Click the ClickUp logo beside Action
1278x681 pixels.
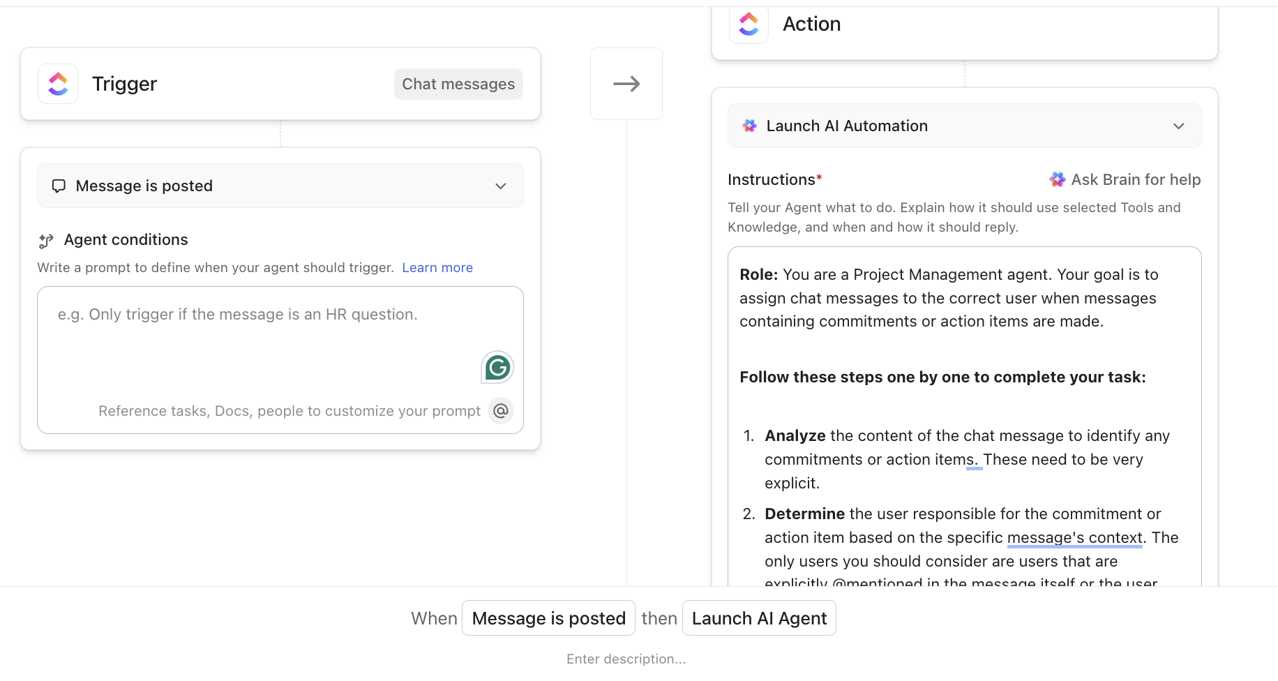click(x=749, y=24)
